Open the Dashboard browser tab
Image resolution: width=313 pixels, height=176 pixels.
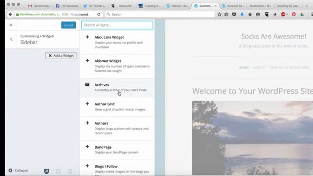coord(260,6)
